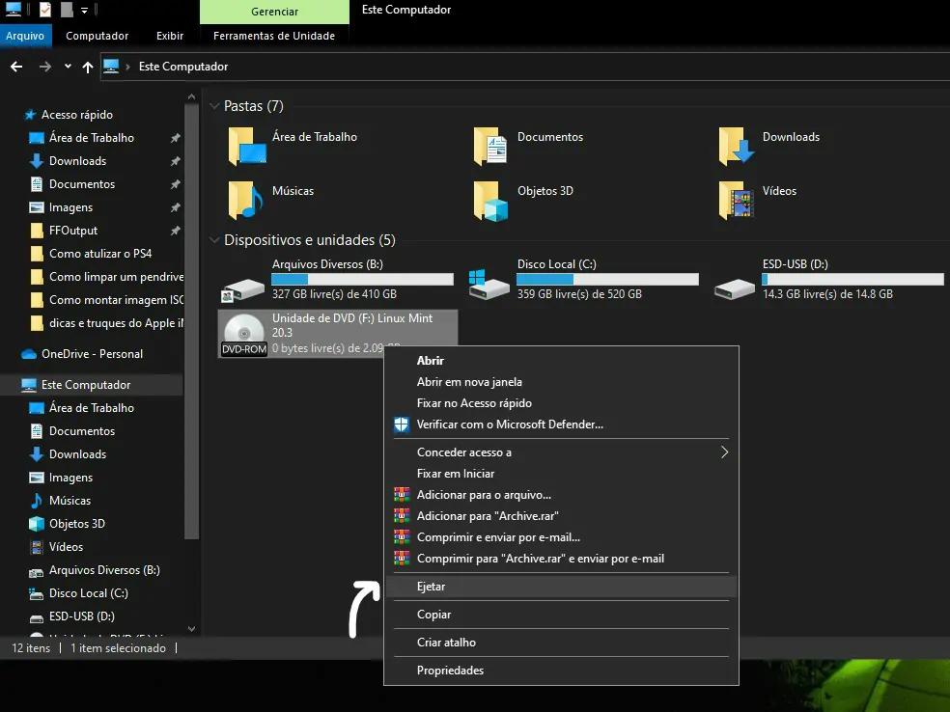Viewport: 950px width, 712px height.
Task: Open Como atulizar o PS4 folder
Action: [x=100, y=254]
